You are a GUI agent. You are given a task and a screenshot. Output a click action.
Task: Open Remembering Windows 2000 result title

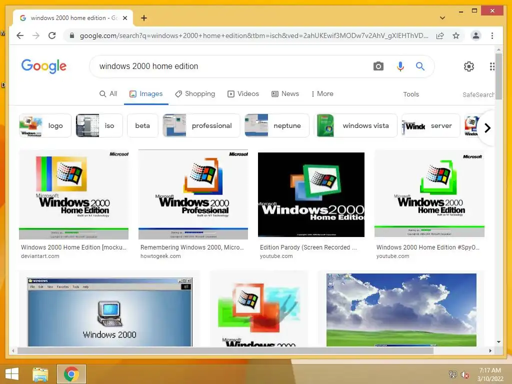point(192,247)
